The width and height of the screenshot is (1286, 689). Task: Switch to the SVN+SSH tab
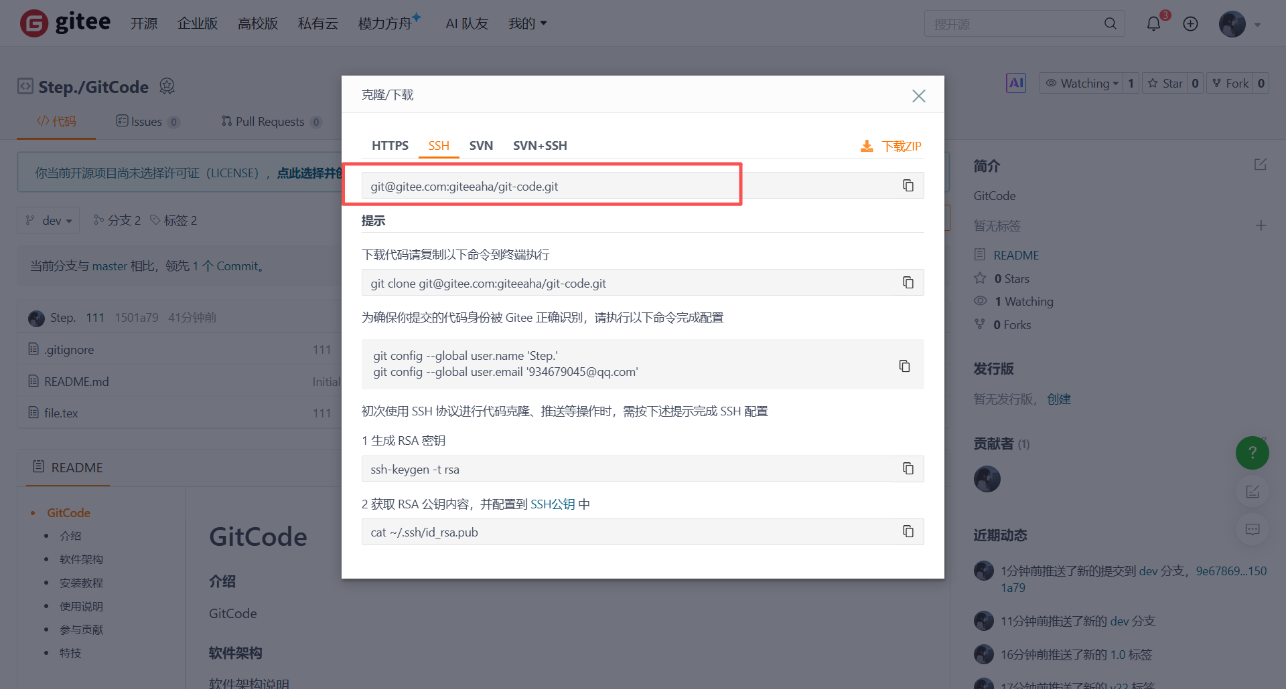click(540, 146)
